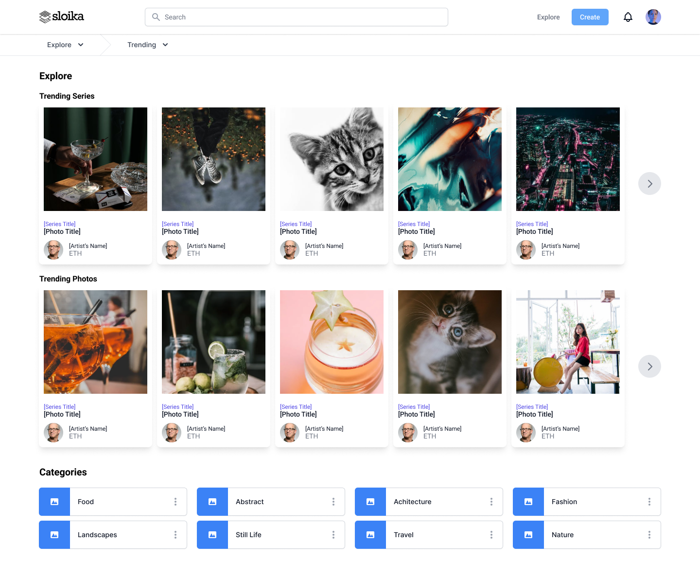This screenshot has height=578, width=700.
Task: Select the Achitecture category
Action: pos(429,502)
